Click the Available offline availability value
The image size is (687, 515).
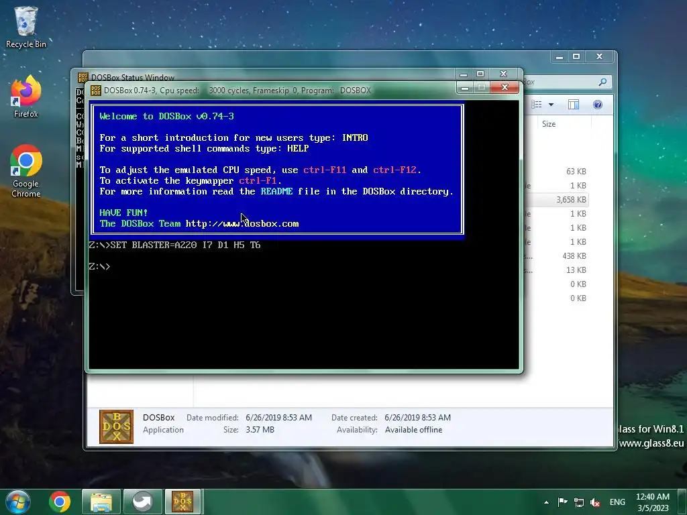coord(413,430)
